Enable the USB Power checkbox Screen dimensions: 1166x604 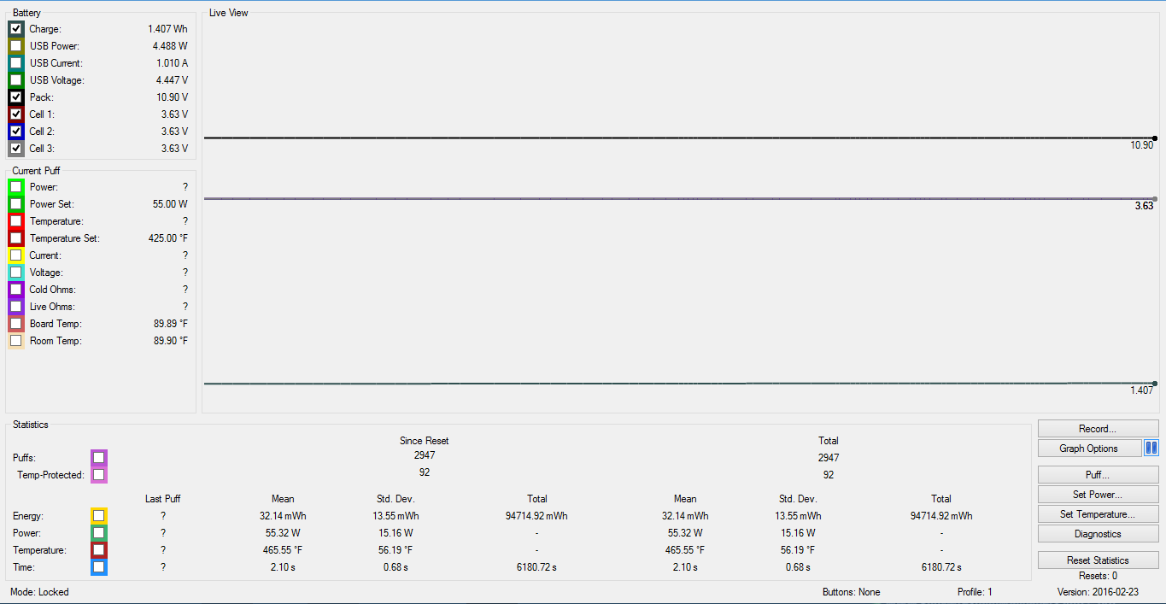16,46
